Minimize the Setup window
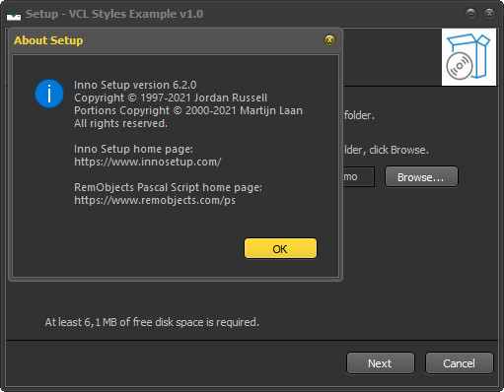Screen dimensions: 504x392 (470, 14)
